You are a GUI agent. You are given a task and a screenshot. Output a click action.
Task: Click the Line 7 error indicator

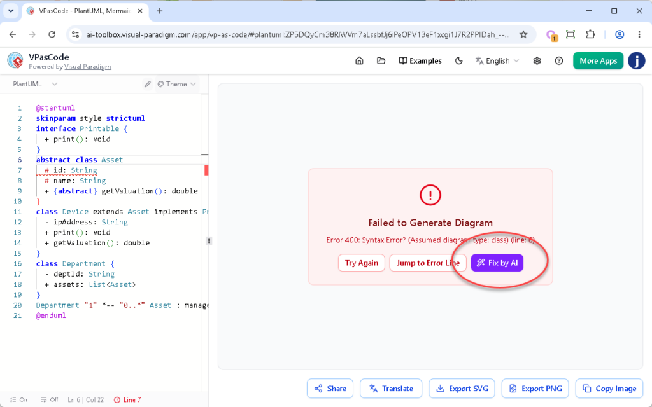point(127,399)
